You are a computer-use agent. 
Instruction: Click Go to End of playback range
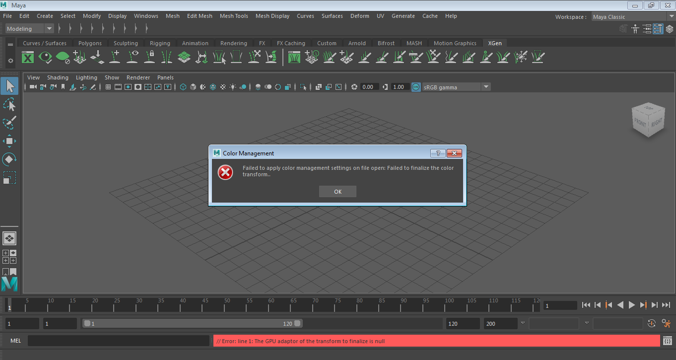[x=666, y=305]
